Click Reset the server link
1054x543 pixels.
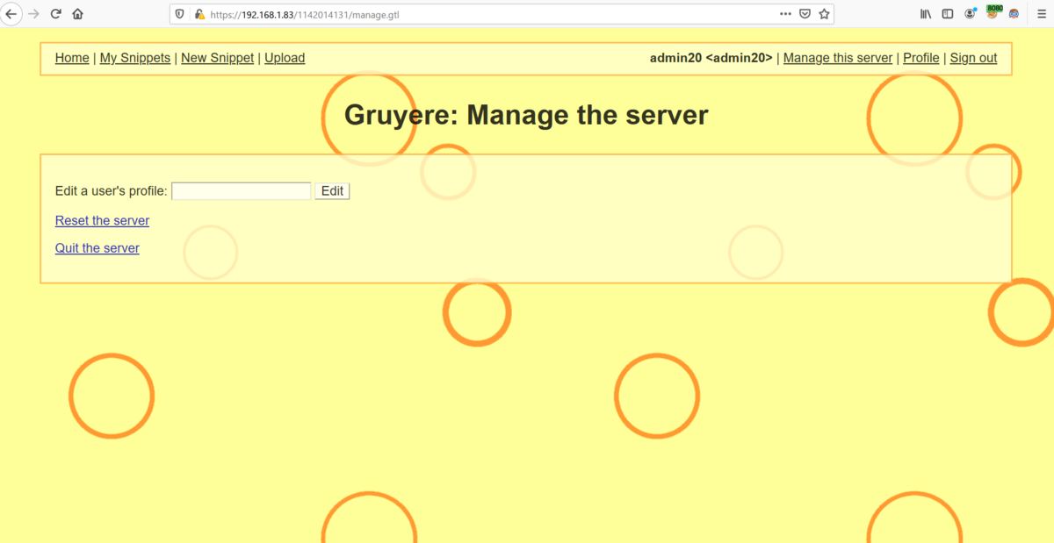pos(102,221)
